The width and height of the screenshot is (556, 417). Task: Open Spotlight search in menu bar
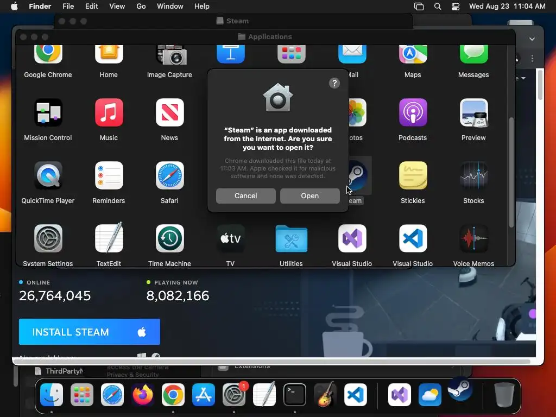[438, 7]
